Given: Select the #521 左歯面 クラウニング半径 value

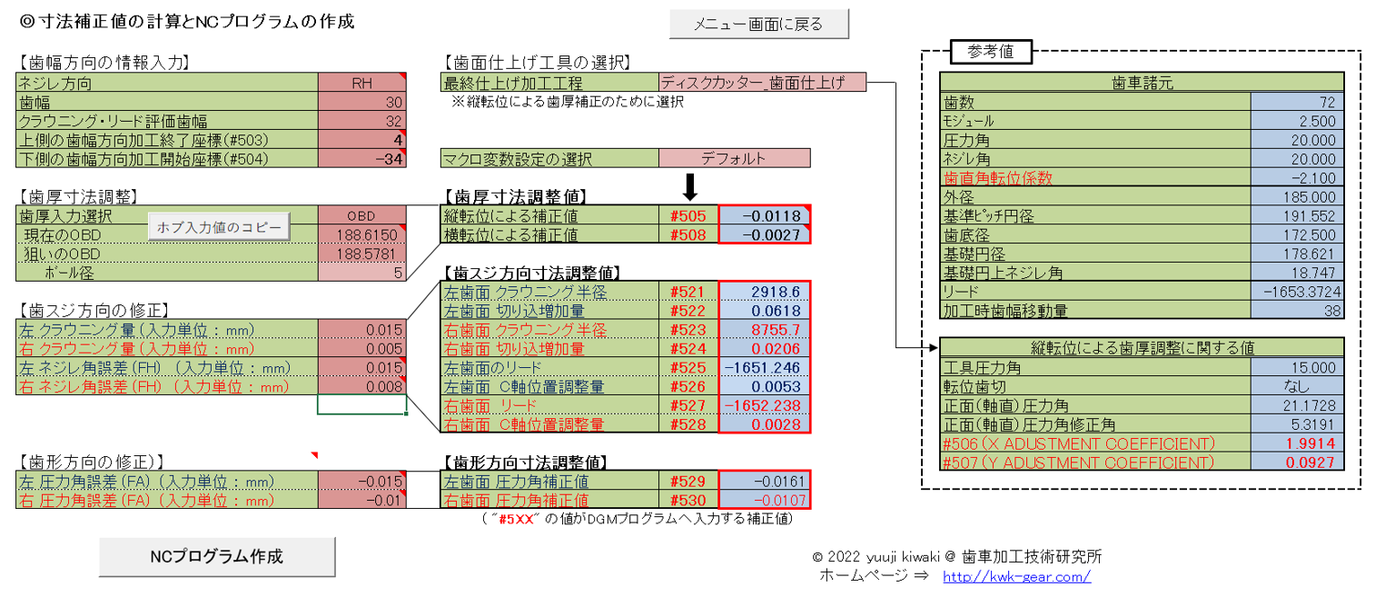Looking at the screenshot, I should [763, 292].
